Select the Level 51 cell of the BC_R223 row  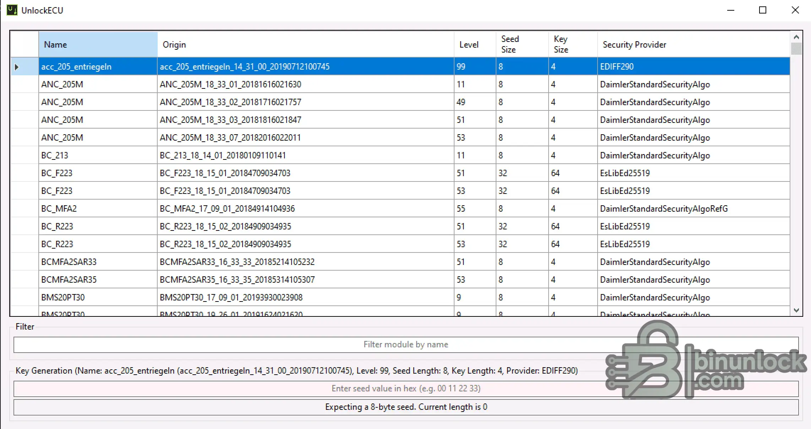coord(475,226)
